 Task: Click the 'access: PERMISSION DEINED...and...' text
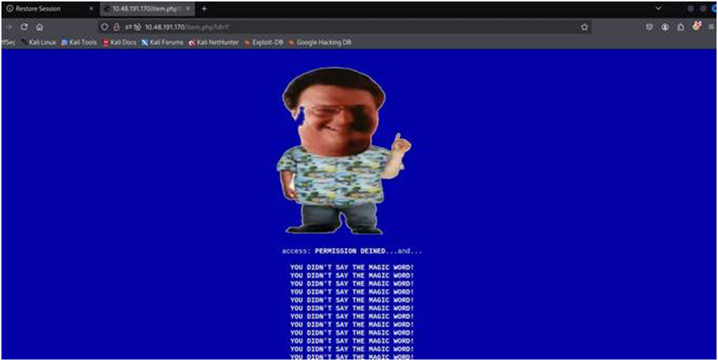(352, 251)
